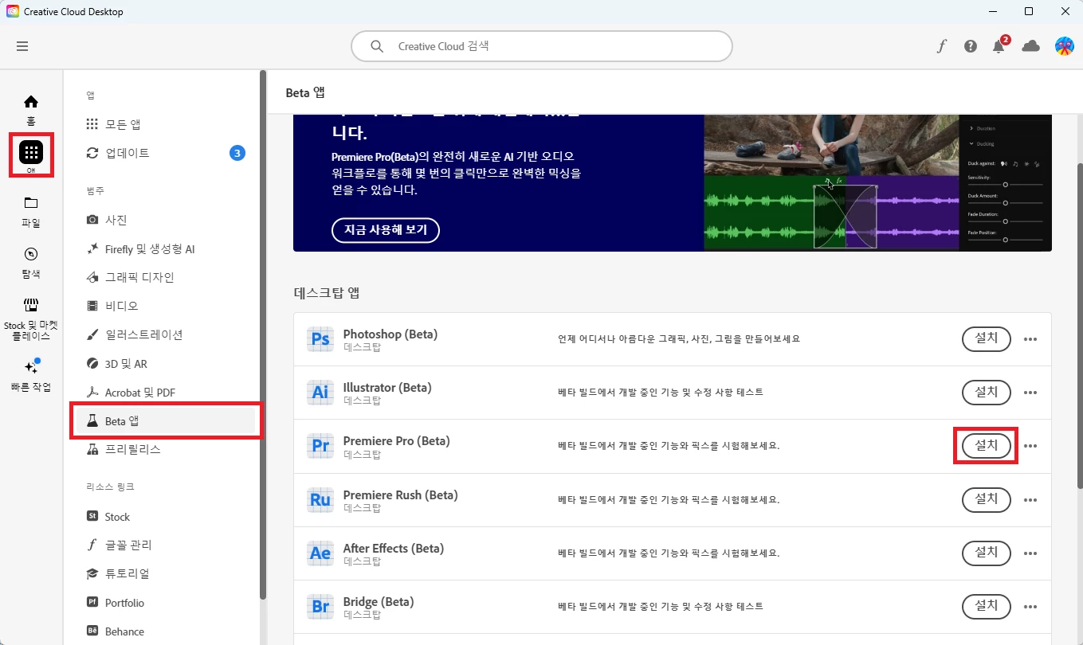Open more options for Photoshop (Beta)
The image size is (1083, 645).
tap(1030, 340)
